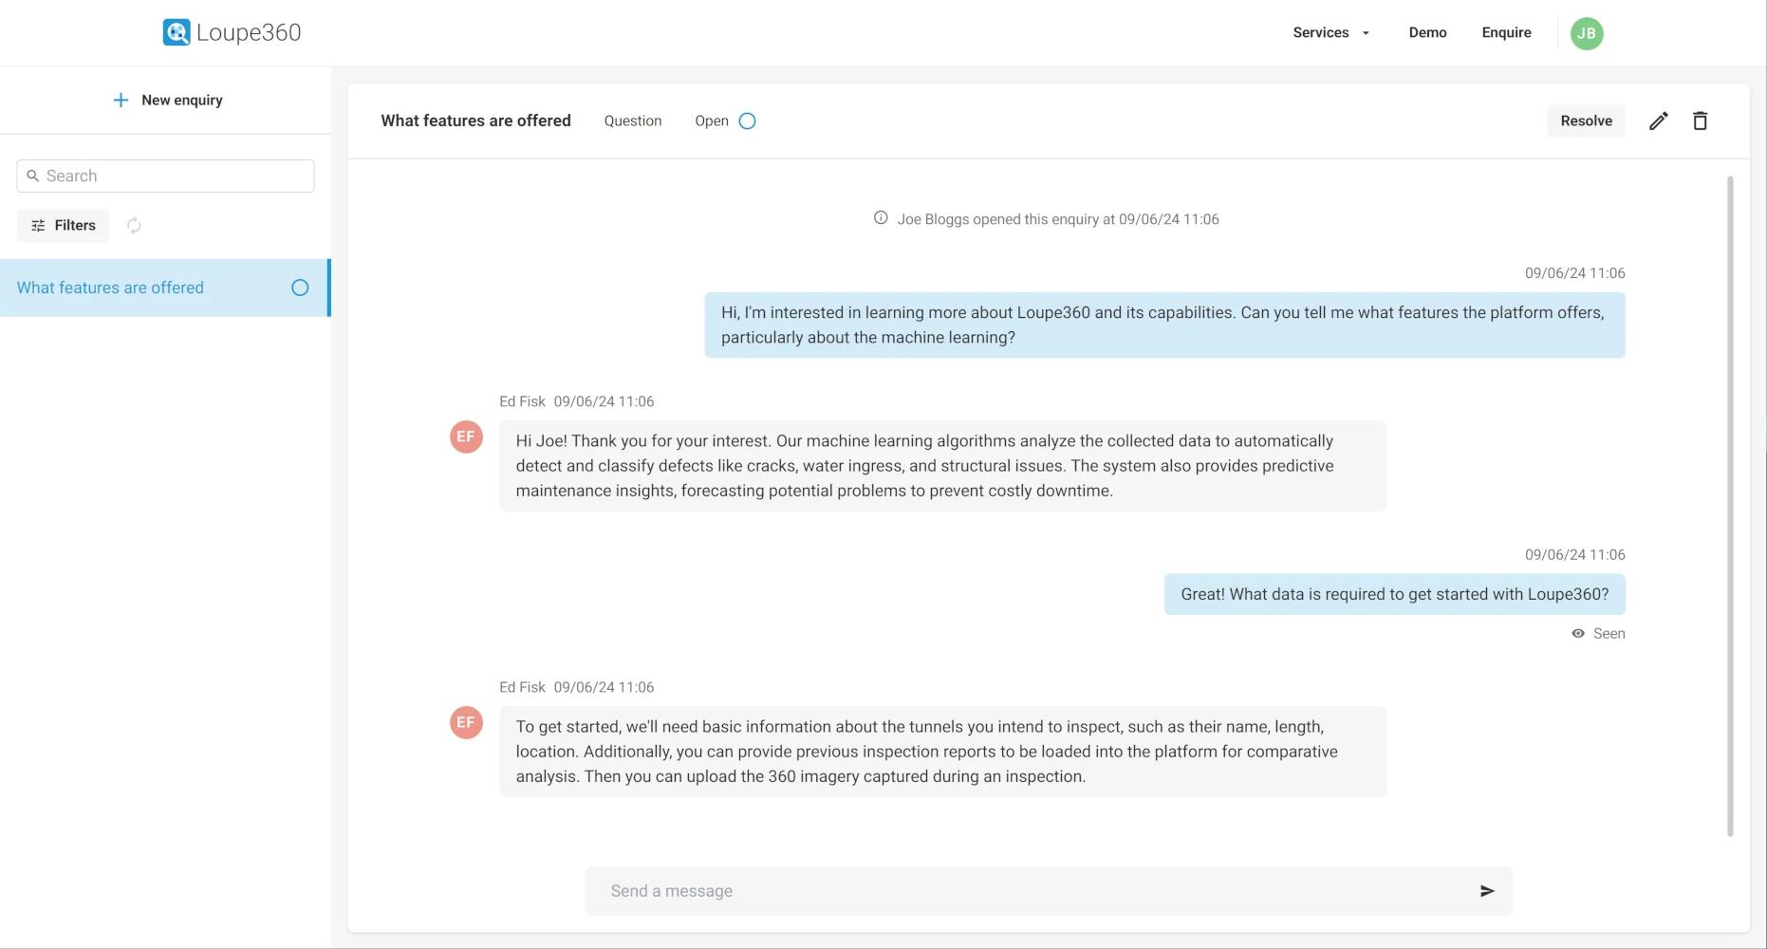Click 'Ed Fisk 09/06/24 11:06' above tunnels reply
Screen dimensions: 1767x949
576,687
